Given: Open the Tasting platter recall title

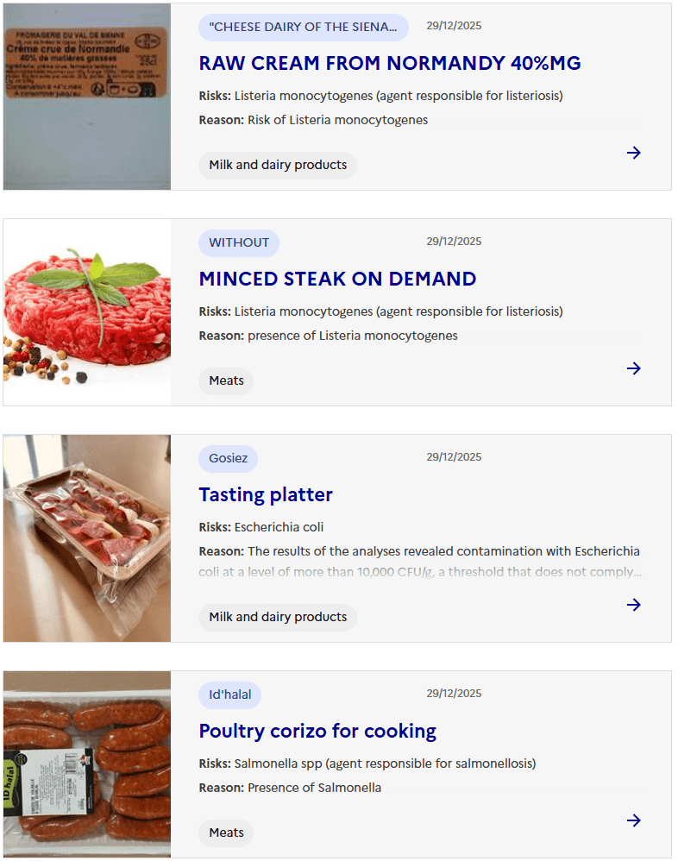Looking at the screenshot, I should coord(266,494).
